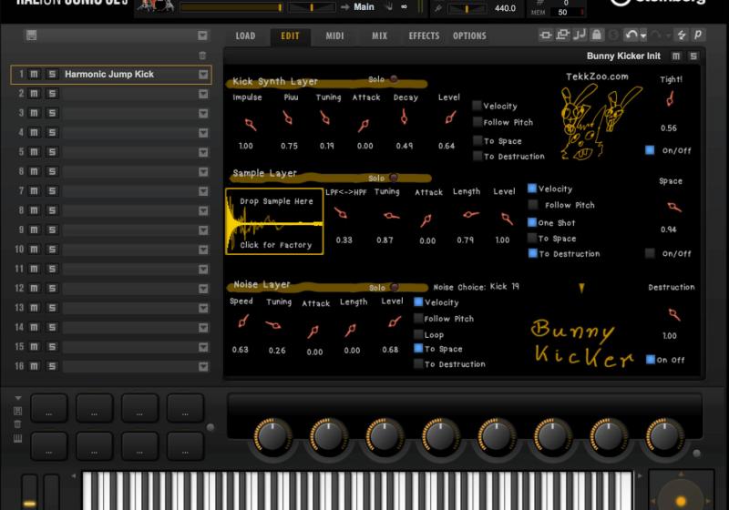Image resolution: width=729 pixels, height=510 pixels.
Task: Solo the Sample Layer
Action: pos(394,178)
